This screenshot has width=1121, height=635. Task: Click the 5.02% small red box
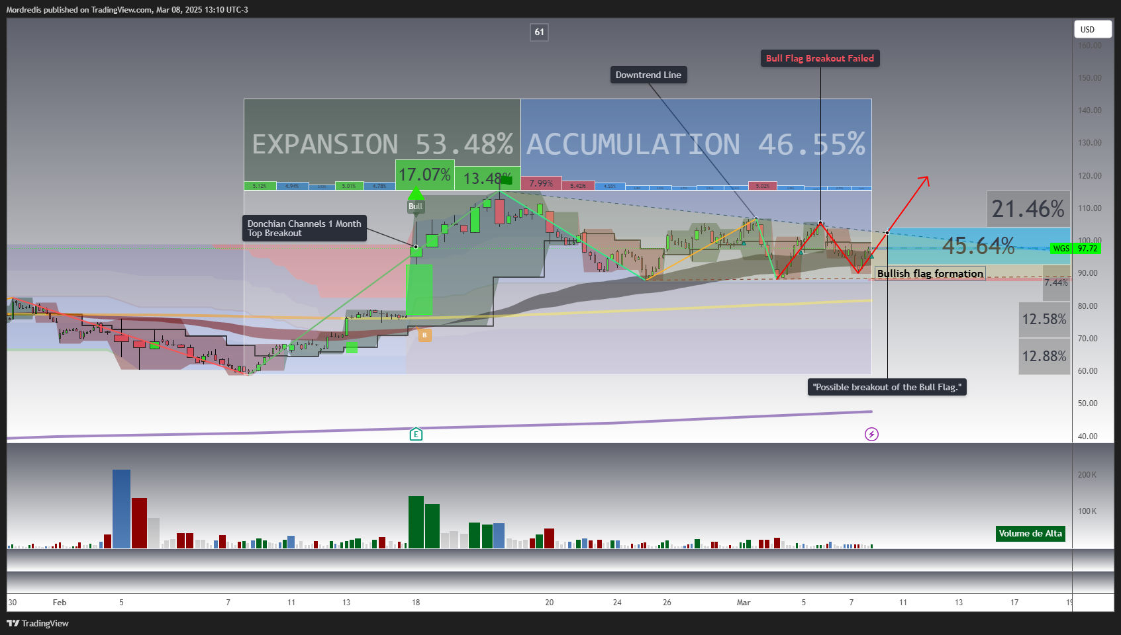point(763,186)
